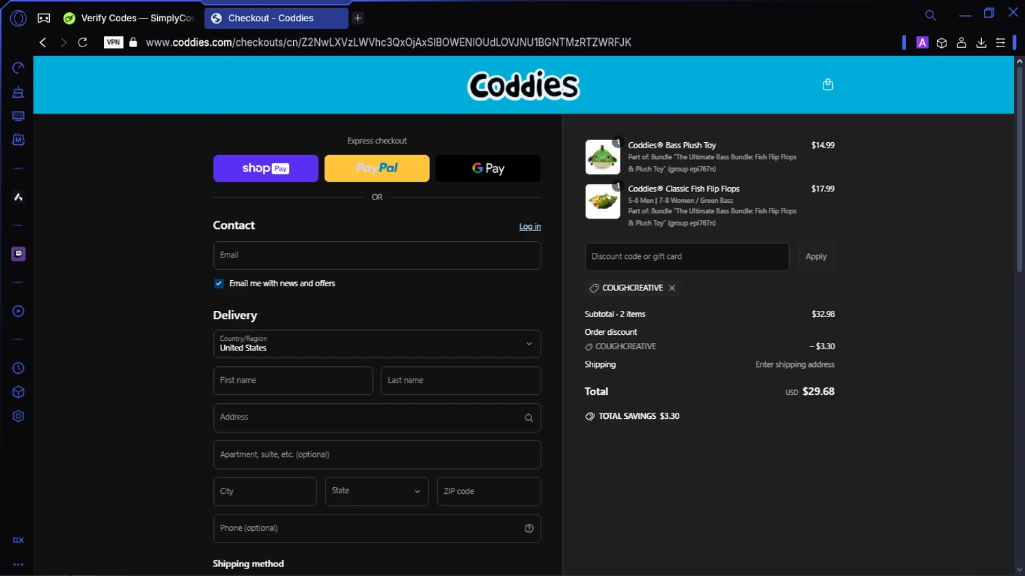Viewport: 1025px width, 576px height.
Task: Switch to Verify Codes — SimplyCodes tab
Action: 128,18
